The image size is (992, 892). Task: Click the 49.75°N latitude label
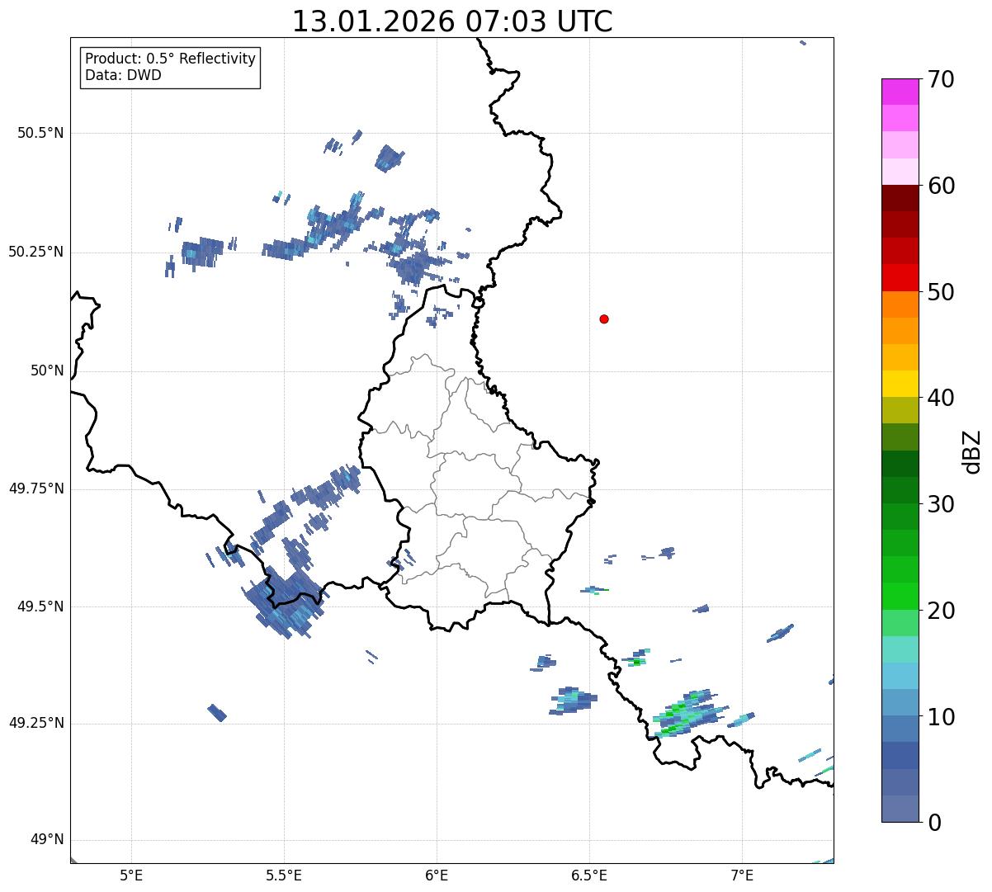36,488
